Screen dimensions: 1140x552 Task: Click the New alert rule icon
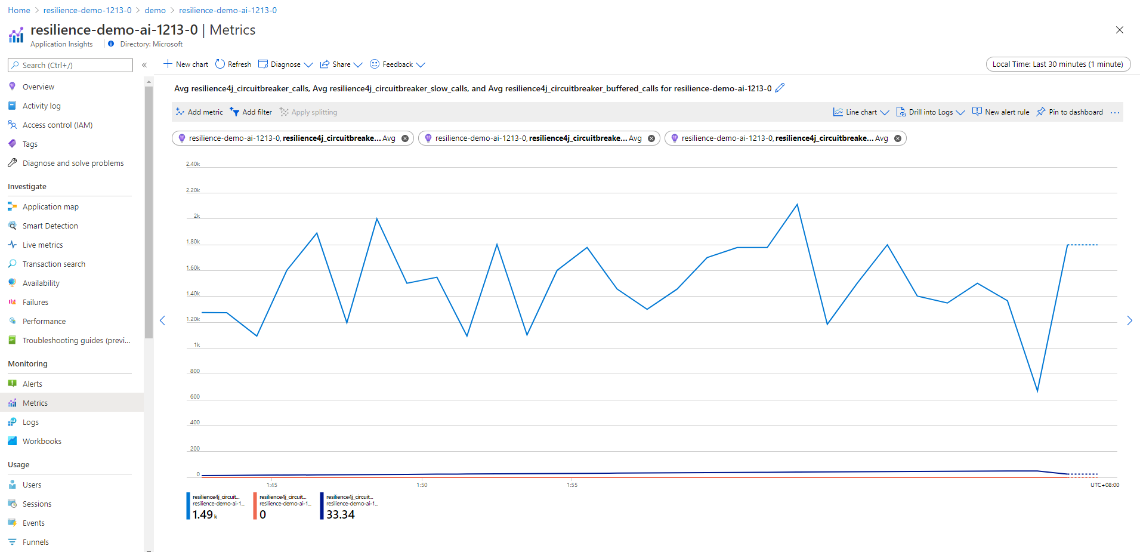click(977, 112)
